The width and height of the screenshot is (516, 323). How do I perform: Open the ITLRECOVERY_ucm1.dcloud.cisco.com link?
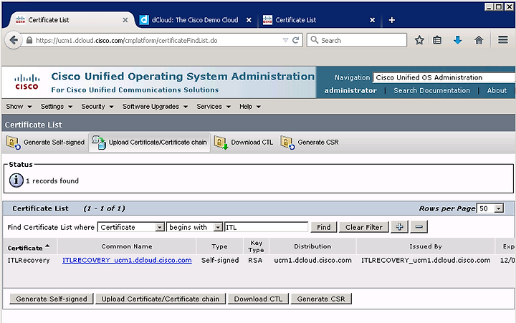click(x=127, y=260)
